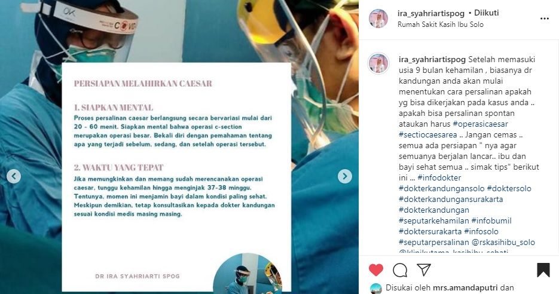Go to next carousel slide arrow
The height and width of the screenshot is (294, 559).
pyautogui.click(x=345, y=176)
